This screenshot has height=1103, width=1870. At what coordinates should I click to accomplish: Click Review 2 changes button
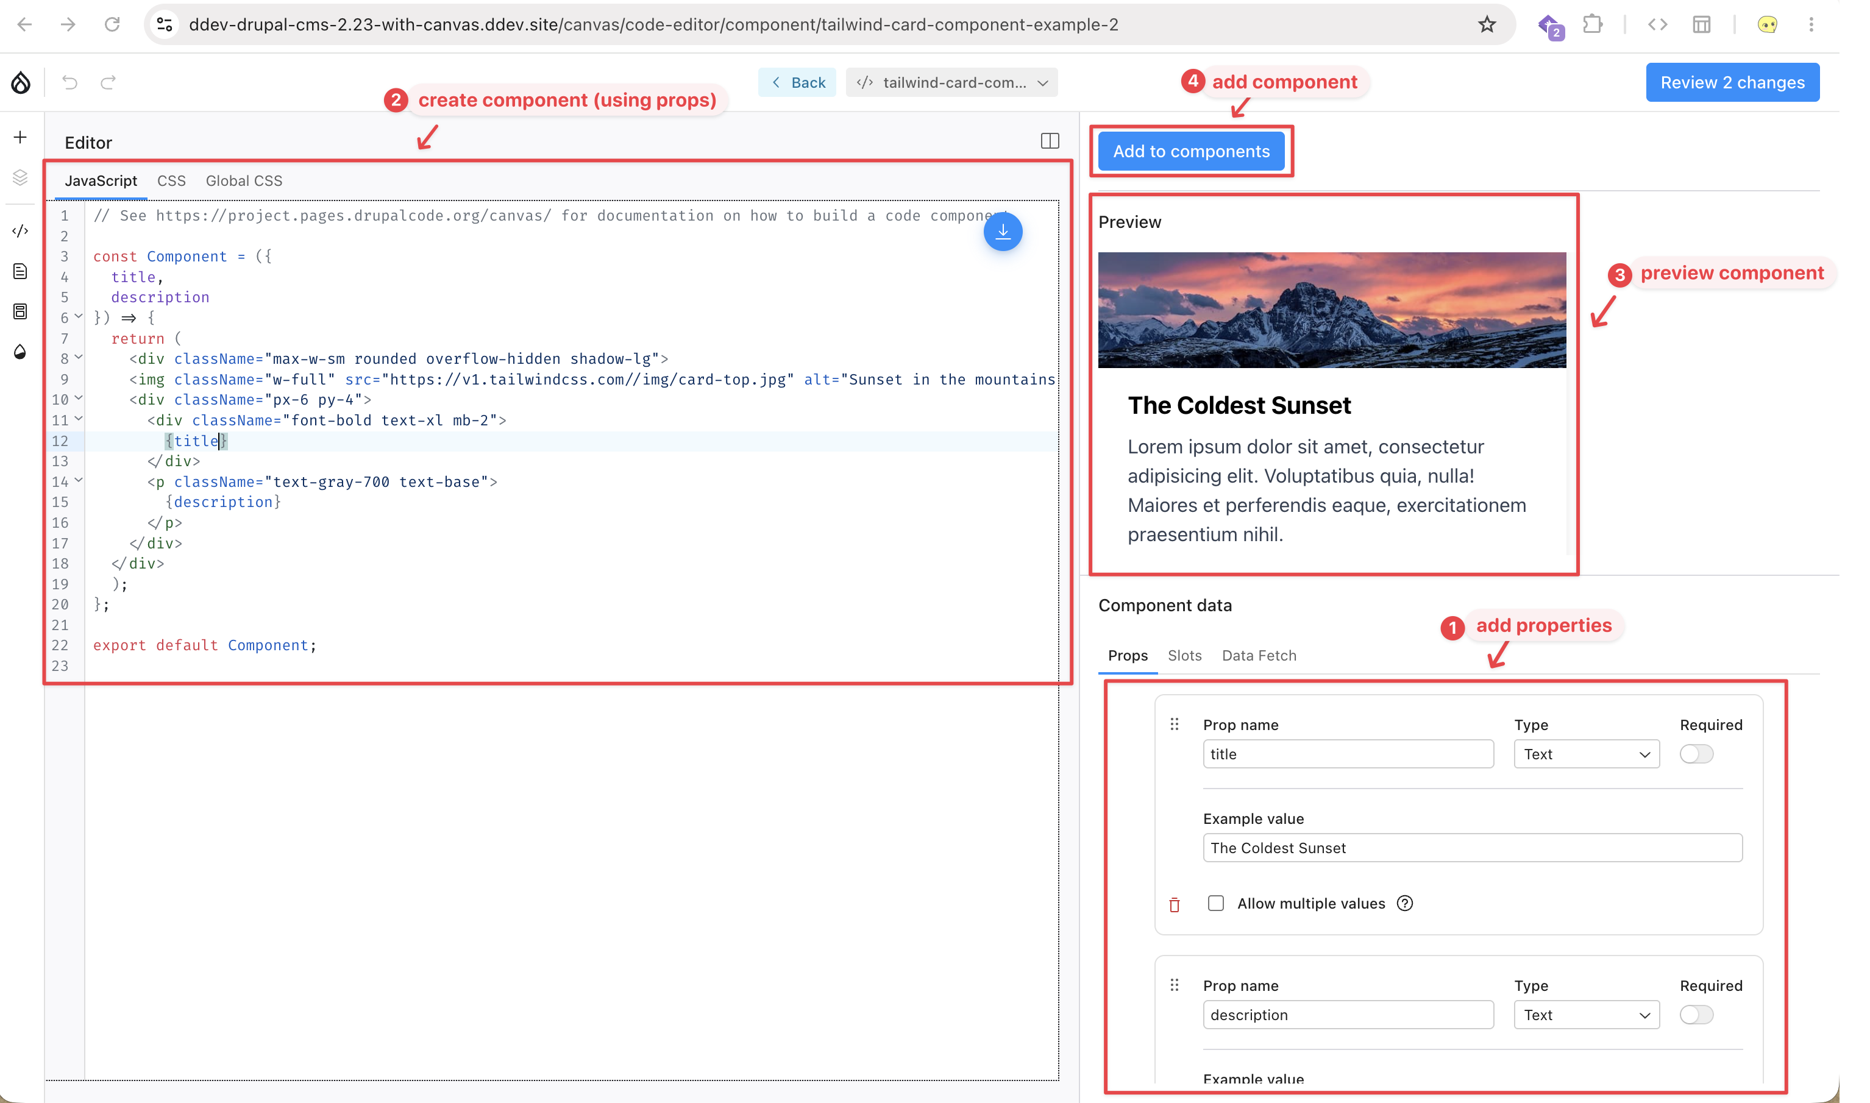pyautogui.click(x=1732, y=82)
